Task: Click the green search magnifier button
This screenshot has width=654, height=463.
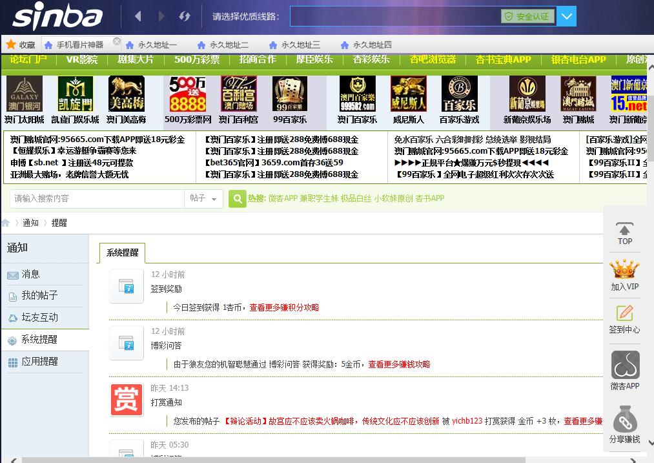Action: point(238,198)
